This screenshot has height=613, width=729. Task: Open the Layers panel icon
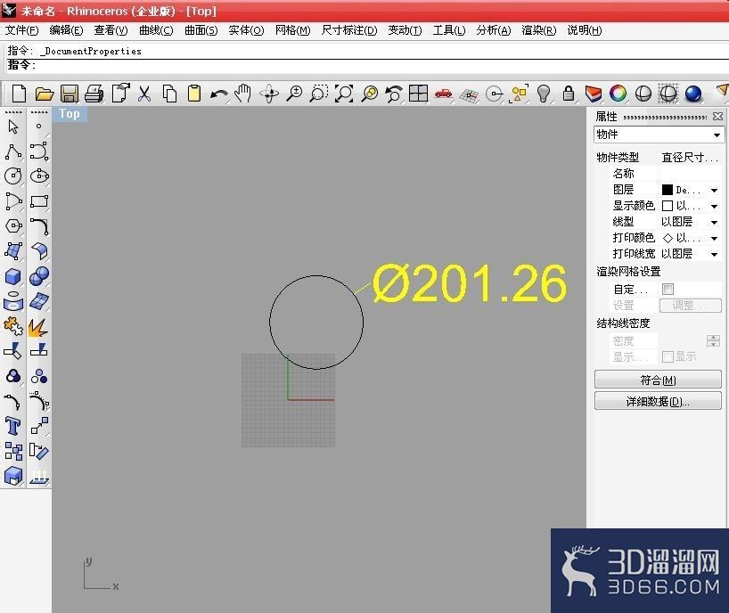pos(594,94)
